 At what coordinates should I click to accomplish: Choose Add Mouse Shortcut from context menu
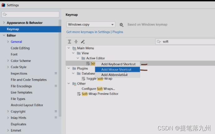point(117,69)
